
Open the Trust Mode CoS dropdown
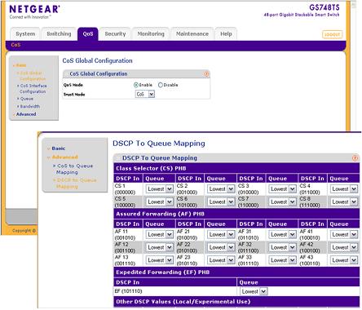click(x=145, y=94)
